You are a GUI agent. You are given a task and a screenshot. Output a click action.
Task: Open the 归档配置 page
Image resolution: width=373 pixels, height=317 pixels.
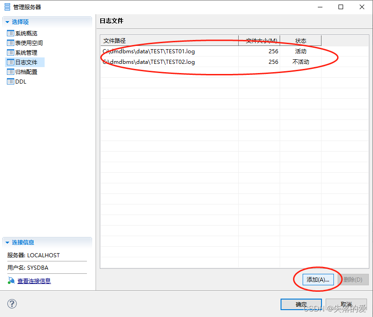pos(26,72)
